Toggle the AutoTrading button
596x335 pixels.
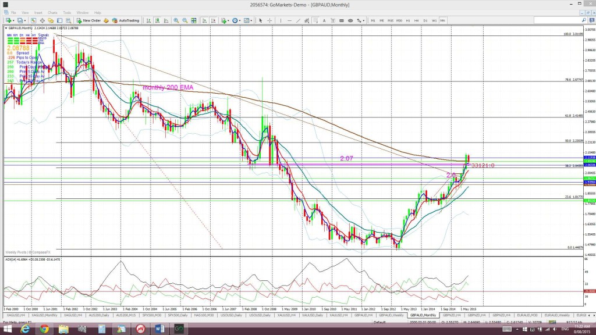[126, 20]
